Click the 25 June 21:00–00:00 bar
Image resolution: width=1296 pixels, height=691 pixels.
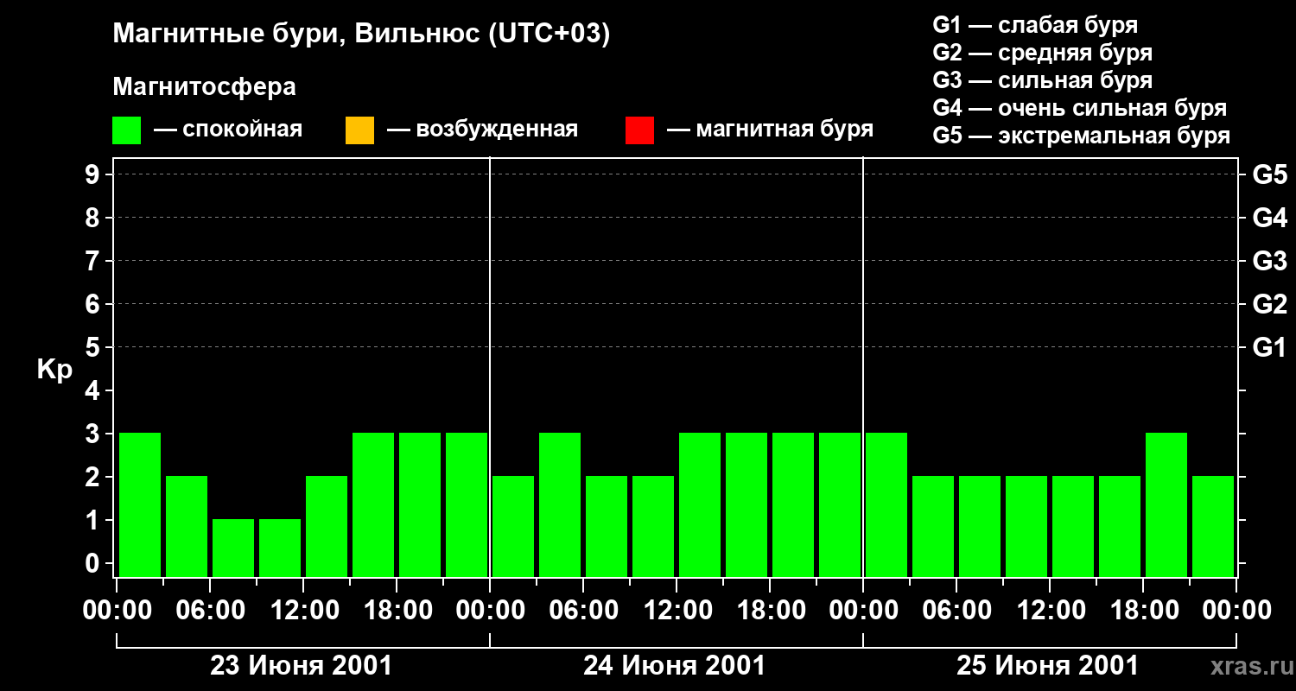[1213, 526]
